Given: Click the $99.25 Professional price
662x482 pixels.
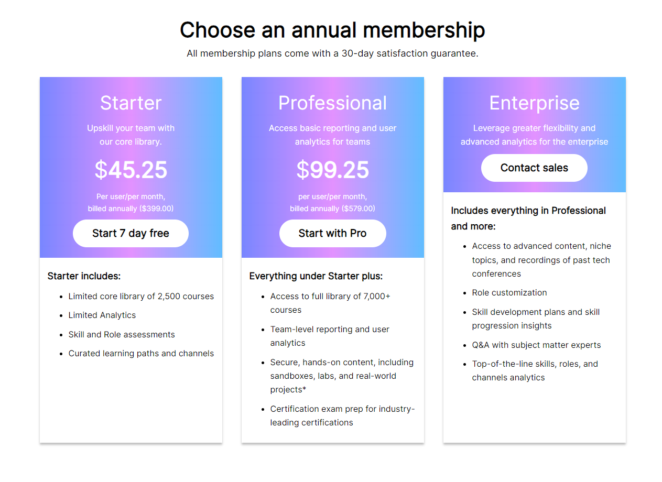Looking at the screenshot, I should [332, 170].
